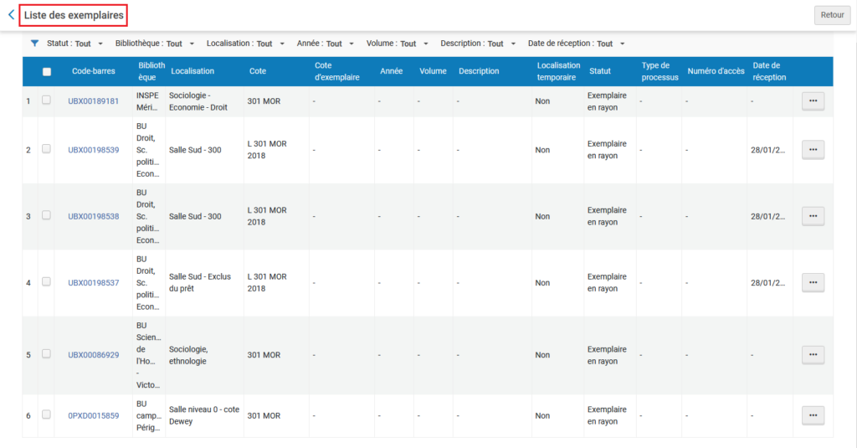Open barcode link UBX00198539
This screenshot has height=448, width=857.
tap(94, 150)
